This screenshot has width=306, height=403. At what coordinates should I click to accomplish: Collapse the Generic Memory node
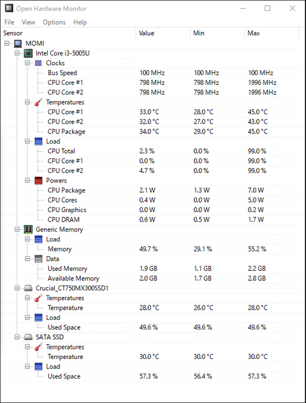(x=17, y=229)
